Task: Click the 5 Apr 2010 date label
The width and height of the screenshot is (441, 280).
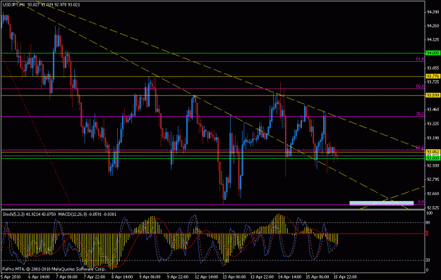Action: coord(11,277)
